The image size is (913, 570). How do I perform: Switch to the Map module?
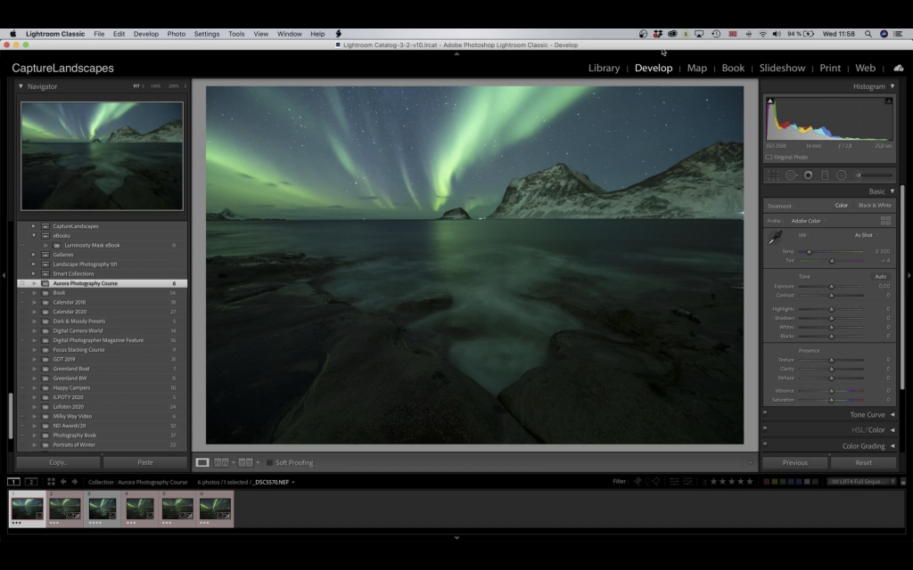[697, 68]
